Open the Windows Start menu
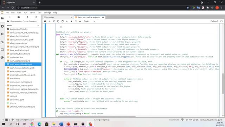 4,124
